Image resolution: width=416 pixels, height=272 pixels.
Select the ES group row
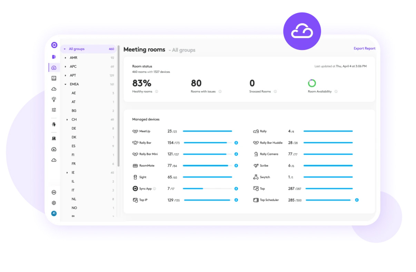click(89, 146)
